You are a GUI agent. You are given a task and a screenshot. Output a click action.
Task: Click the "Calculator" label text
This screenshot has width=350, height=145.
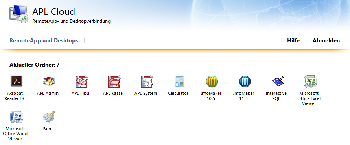(x=178, y=93)
